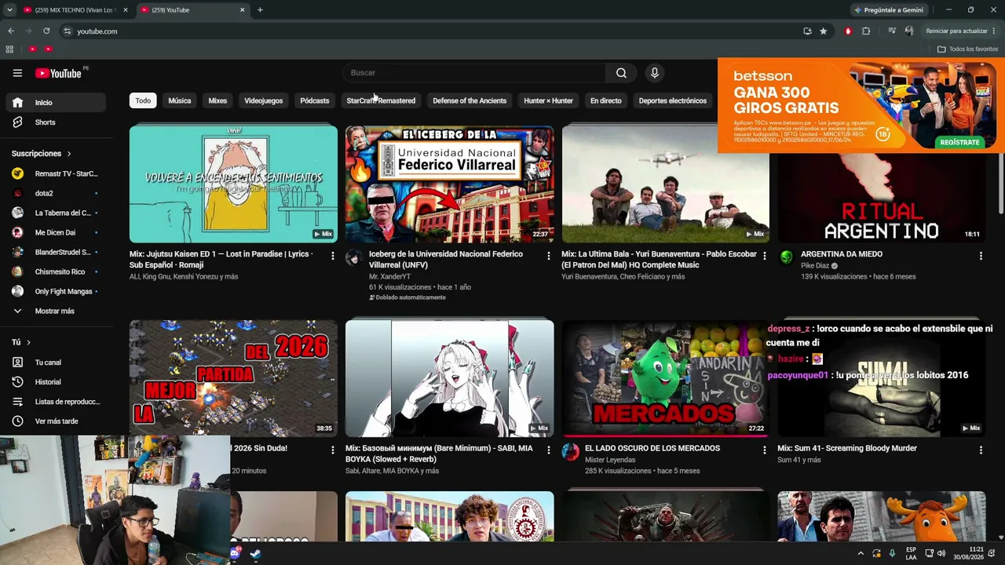This screenshot has height=565, width=1005.
Task: Switch to the MIX TECHNO browser tab
Action: tap(75, 10)
